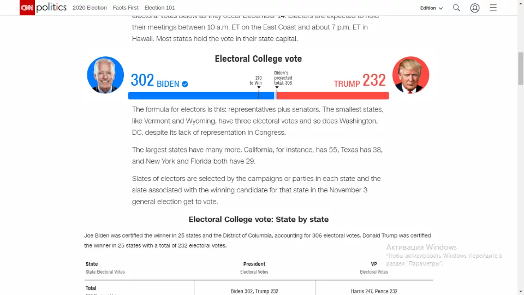Click Donald Trump's circular portrait
This screenshot has width=524, height=295.
coord(410,75)
